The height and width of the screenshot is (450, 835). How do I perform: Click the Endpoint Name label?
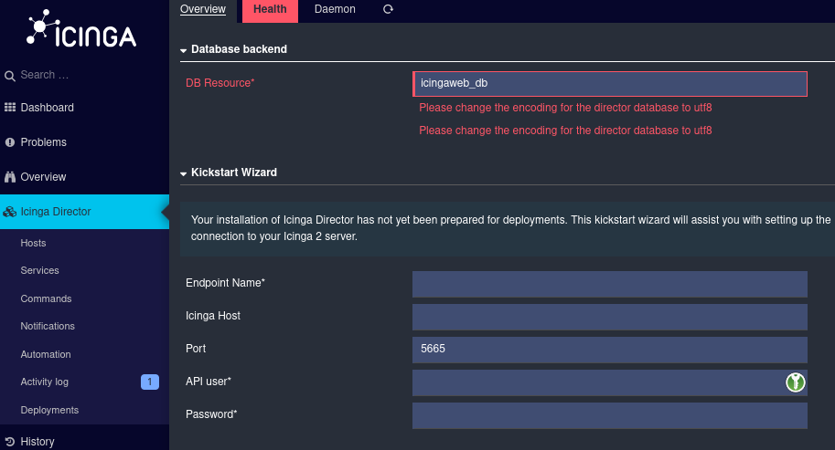[225, 283]
